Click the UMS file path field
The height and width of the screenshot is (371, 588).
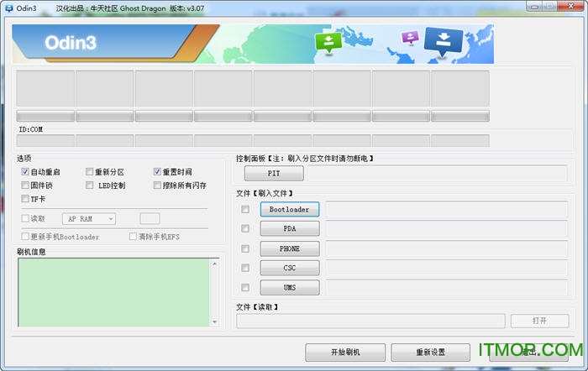[447, 287]
